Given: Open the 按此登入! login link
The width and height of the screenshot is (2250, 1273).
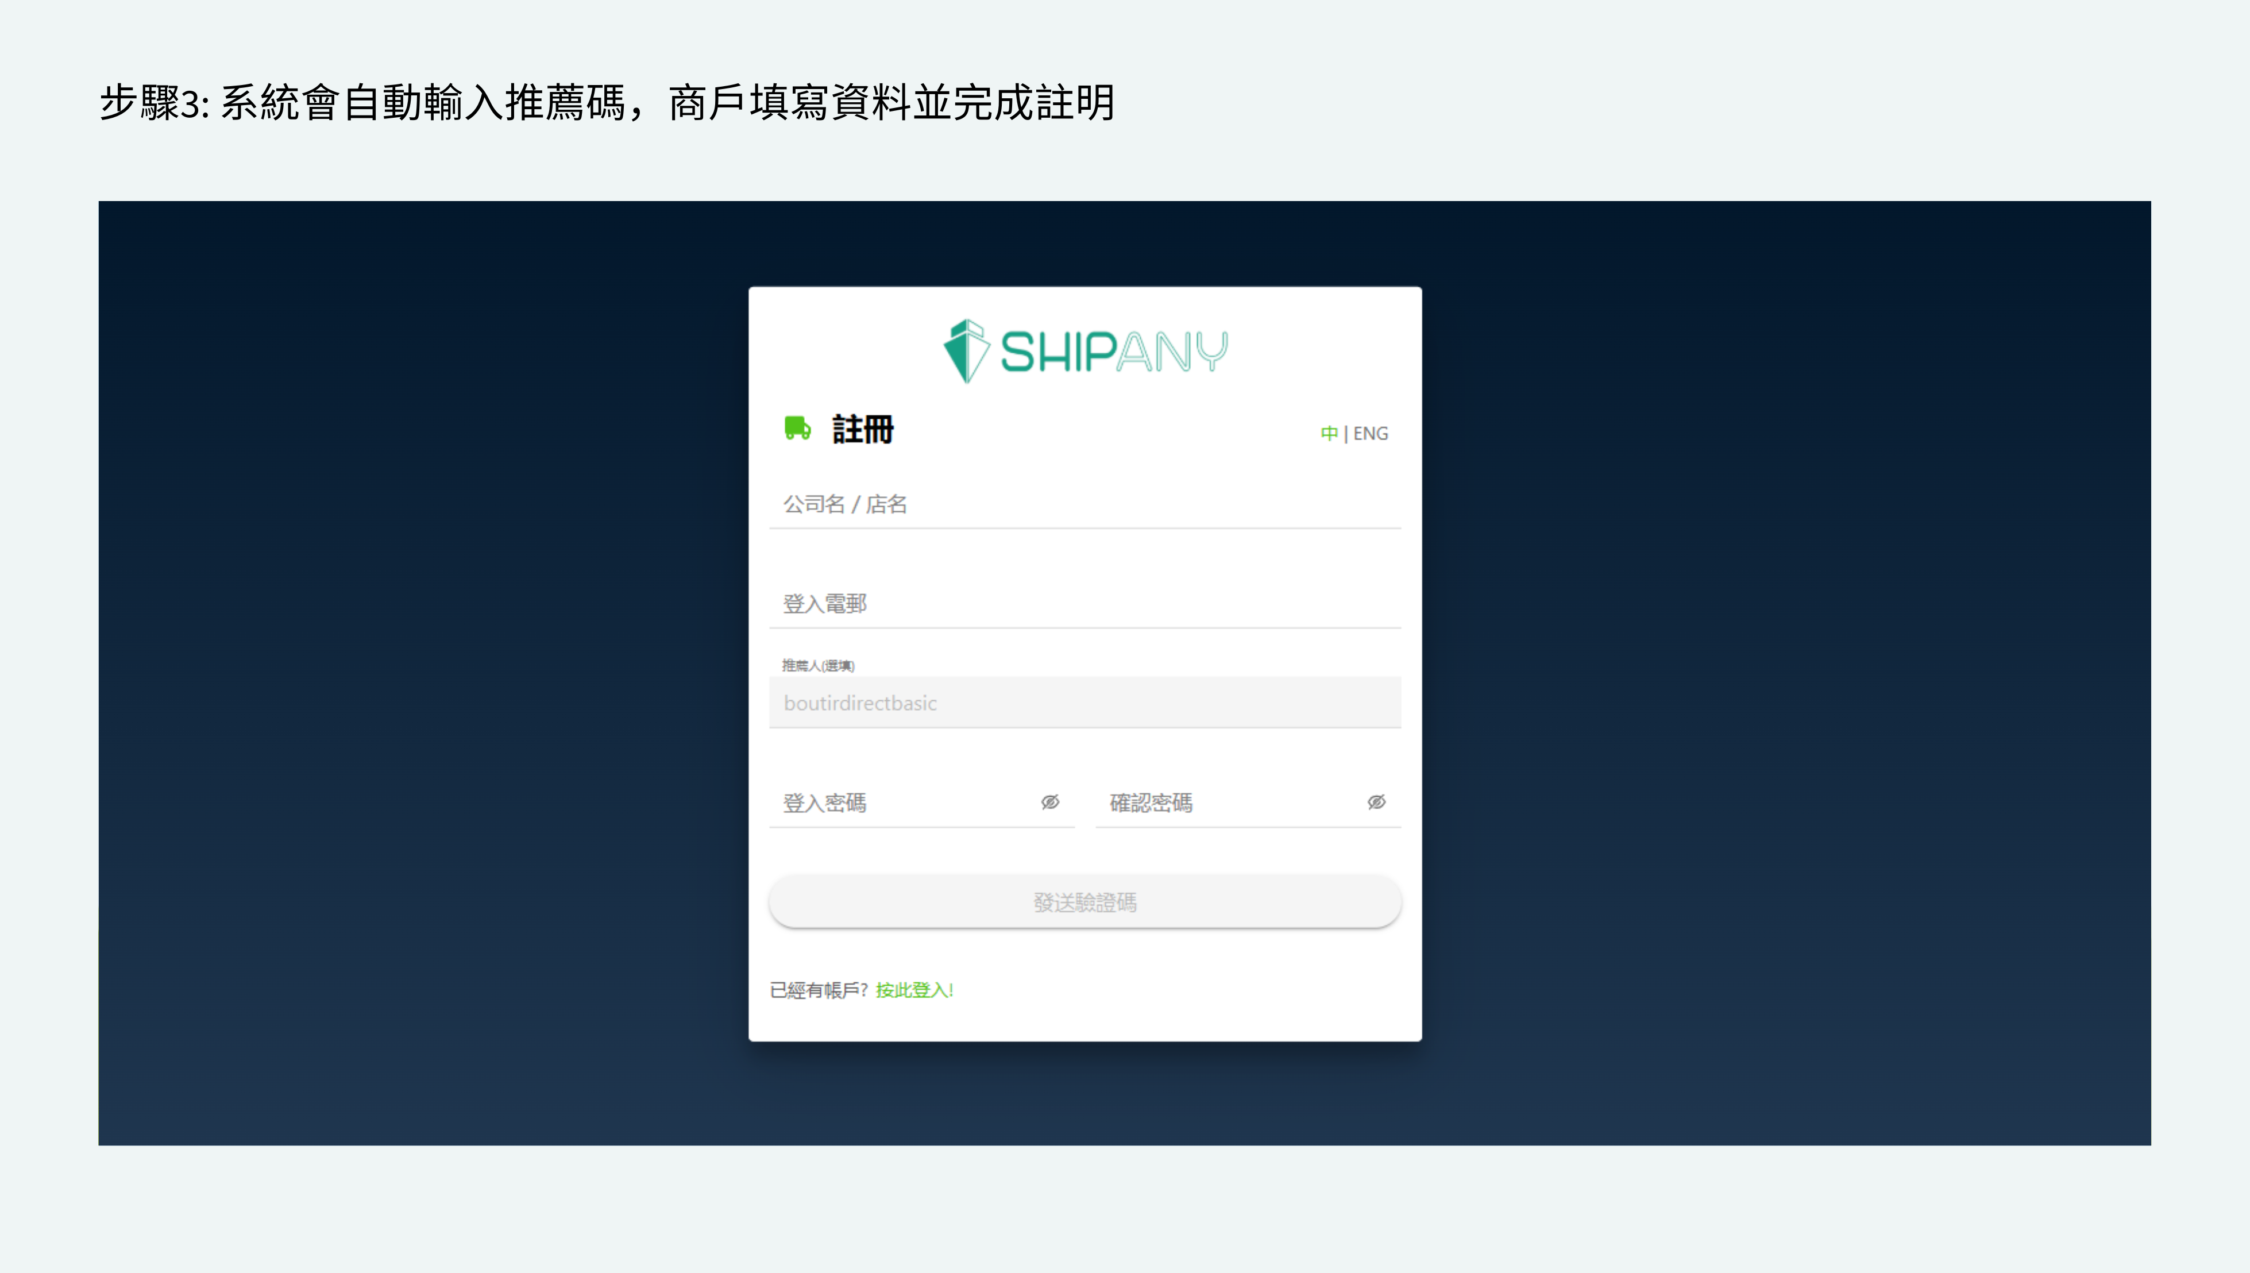Looking at the screenshot, I should pyautogui.click(x=913, y=990).
